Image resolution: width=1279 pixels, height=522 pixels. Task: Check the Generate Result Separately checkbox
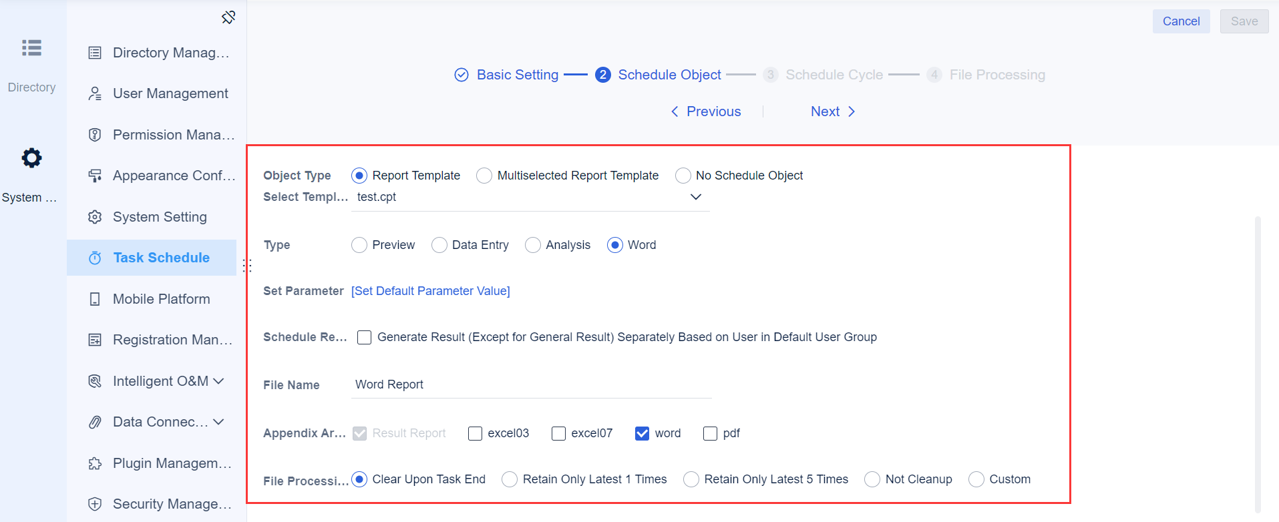[364, 337]
